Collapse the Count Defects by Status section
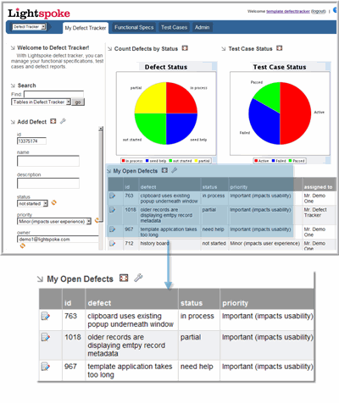Viewport: 339px width, 403px height. point(110,49)
